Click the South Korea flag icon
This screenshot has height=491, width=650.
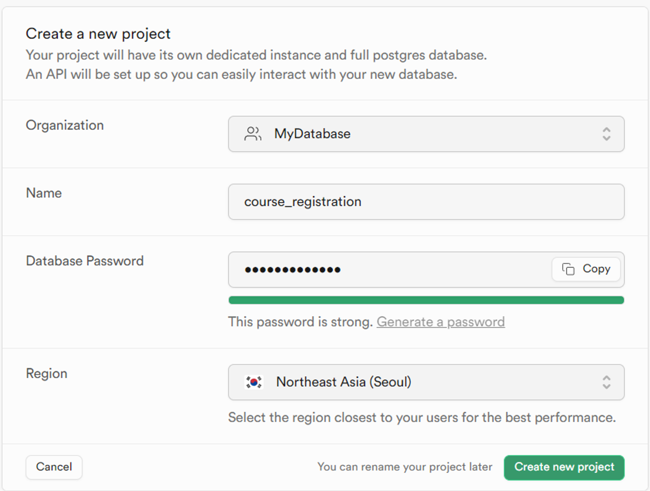[254, 382]
